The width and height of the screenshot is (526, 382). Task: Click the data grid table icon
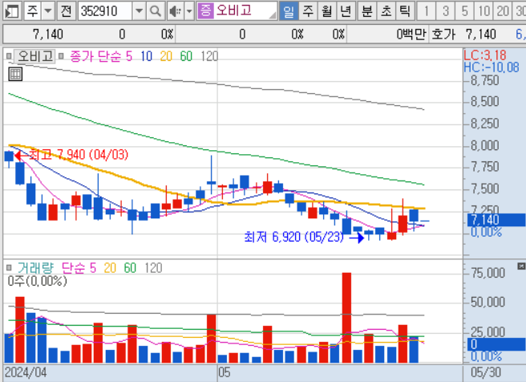(15, 74)
